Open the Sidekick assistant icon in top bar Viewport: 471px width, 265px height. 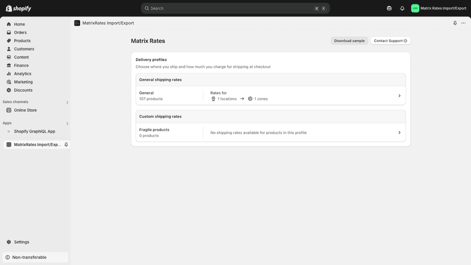[389, 9]
